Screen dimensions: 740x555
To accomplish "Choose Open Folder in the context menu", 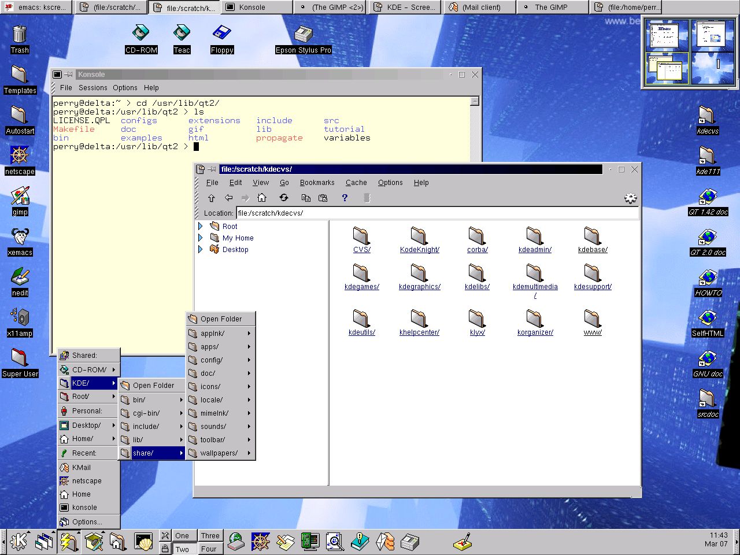I will point(221,319).
